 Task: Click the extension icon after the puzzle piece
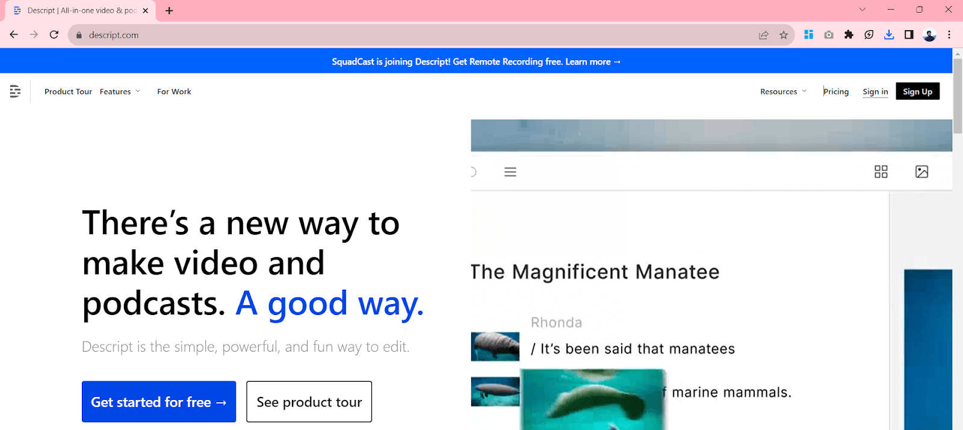coord(869,35)
